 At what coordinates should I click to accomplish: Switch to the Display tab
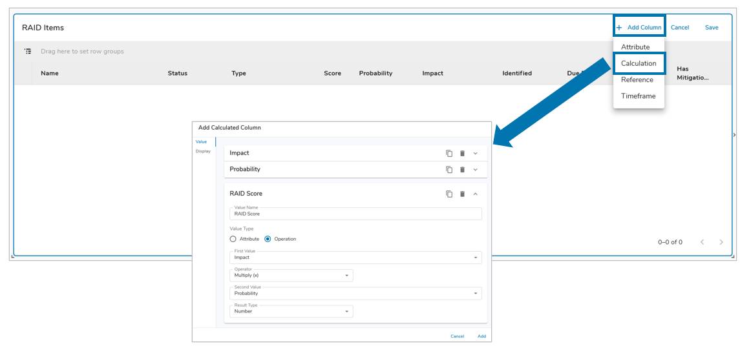[x=203, y=151]
